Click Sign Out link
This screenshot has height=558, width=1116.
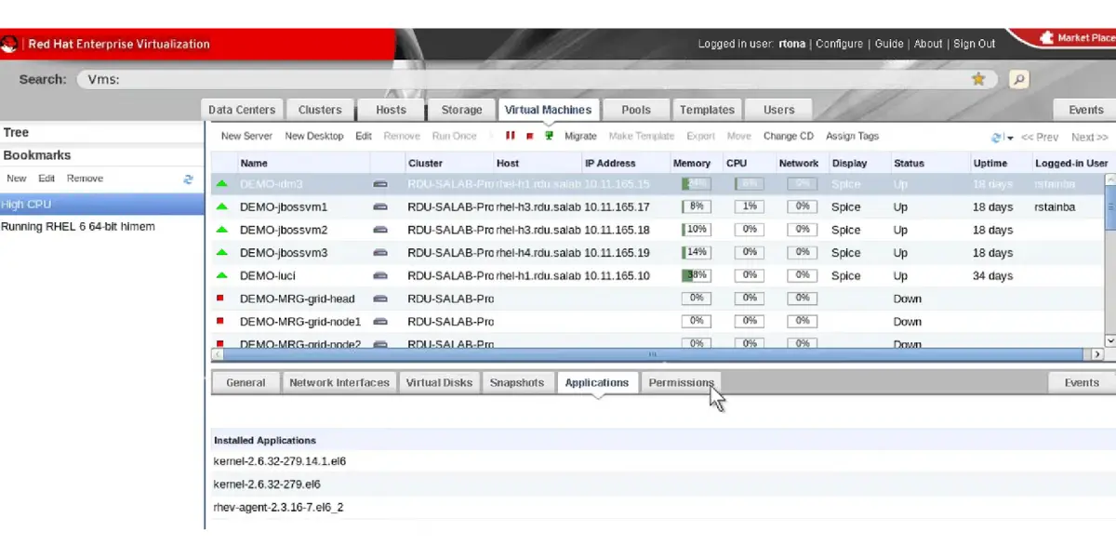point(975,44)
